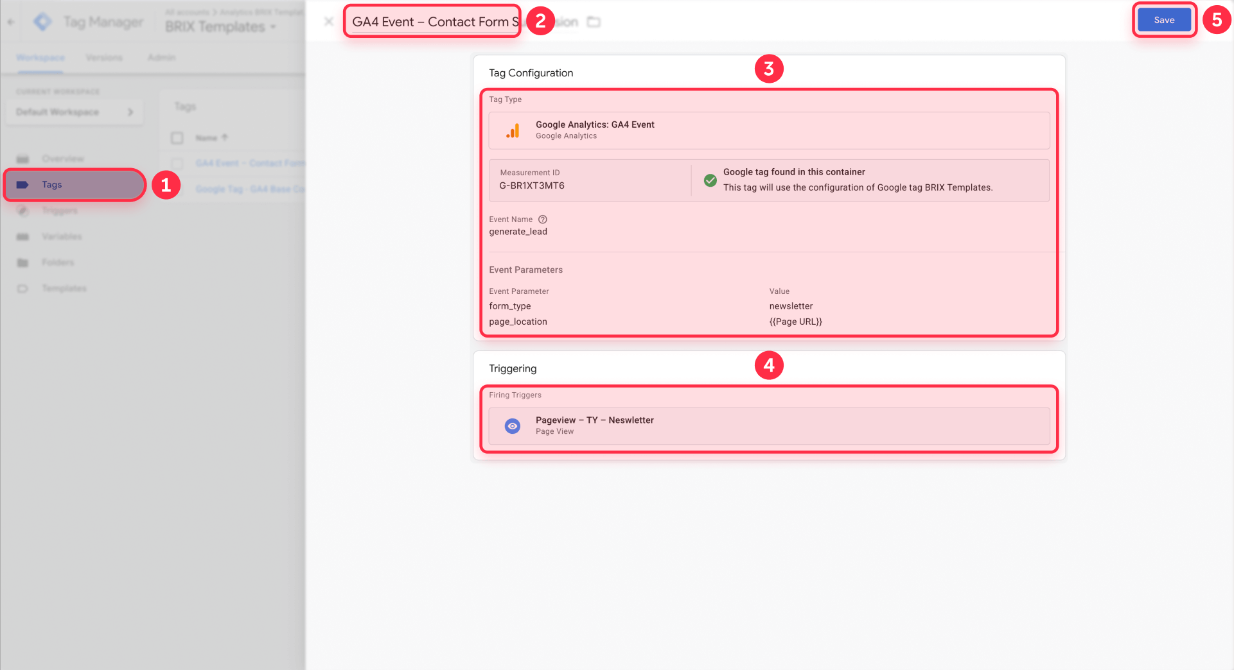
Task: Open the Pageview – TY – Neswletter trigger
Action: tap(769, 426)
